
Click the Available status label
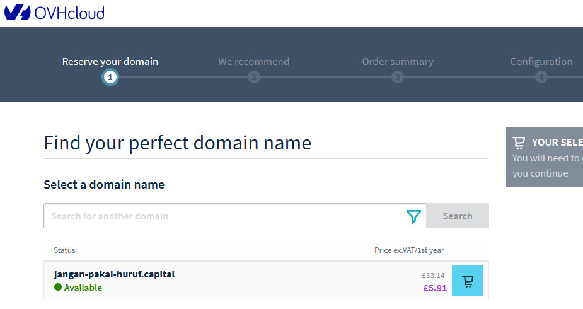[x=83, y=288]
